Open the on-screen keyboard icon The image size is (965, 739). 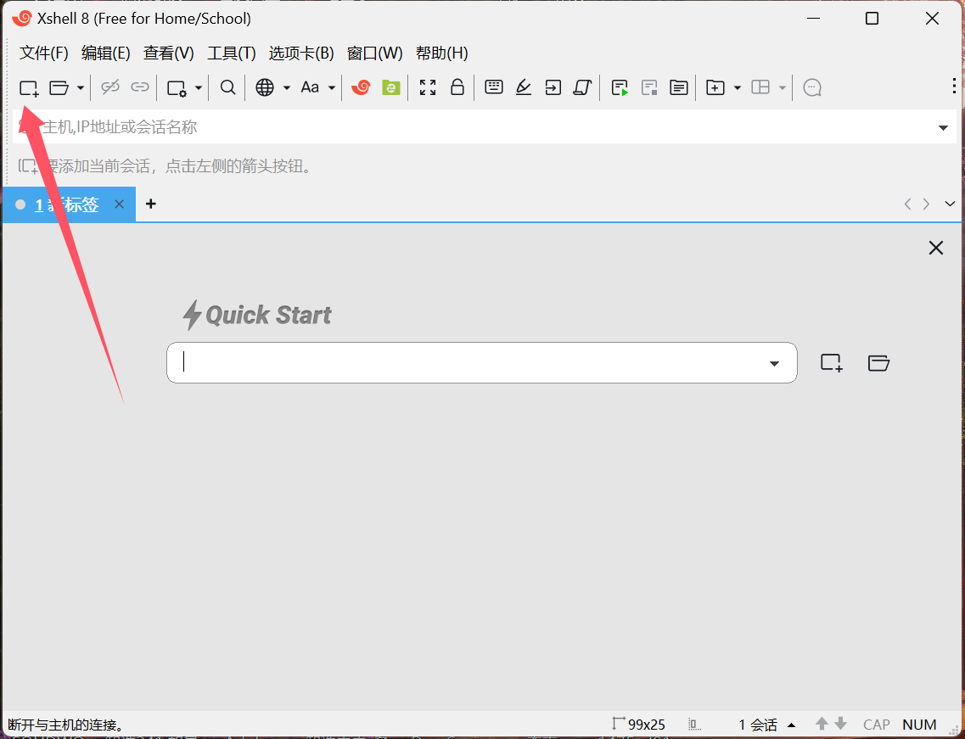(x=493, y=87)
